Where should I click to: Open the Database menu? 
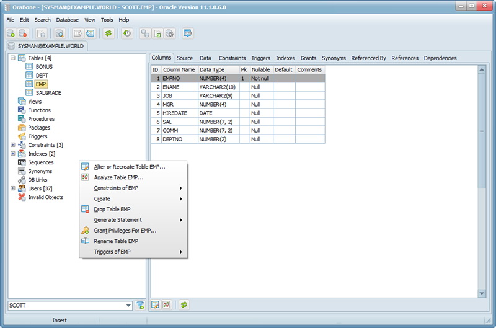67,20
